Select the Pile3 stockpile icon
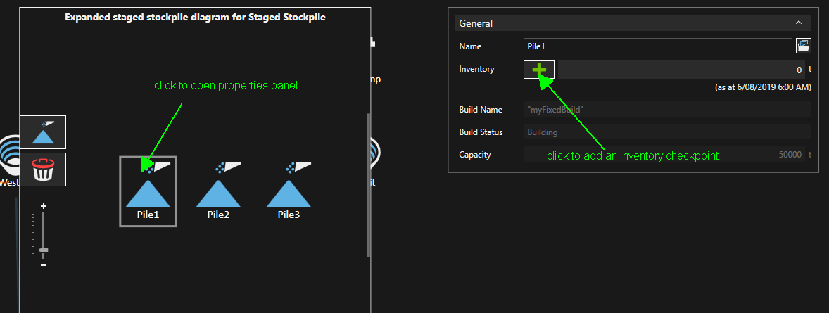The height and width of the screenshot is (313, 829). point(289,188)
